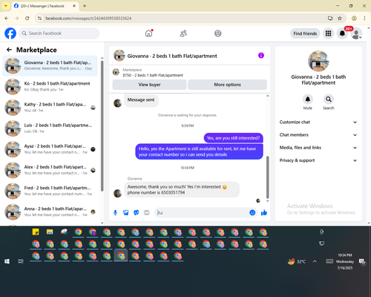Expand Media, files and links section
The height and width of the screenshot is (297, 371).
(318, 148)
